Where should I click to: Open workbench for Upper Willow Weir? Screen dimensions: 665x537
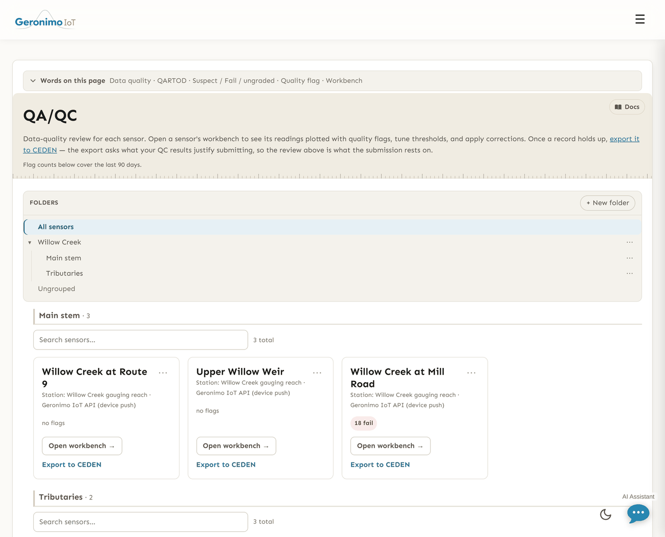(x=236, y=446)
